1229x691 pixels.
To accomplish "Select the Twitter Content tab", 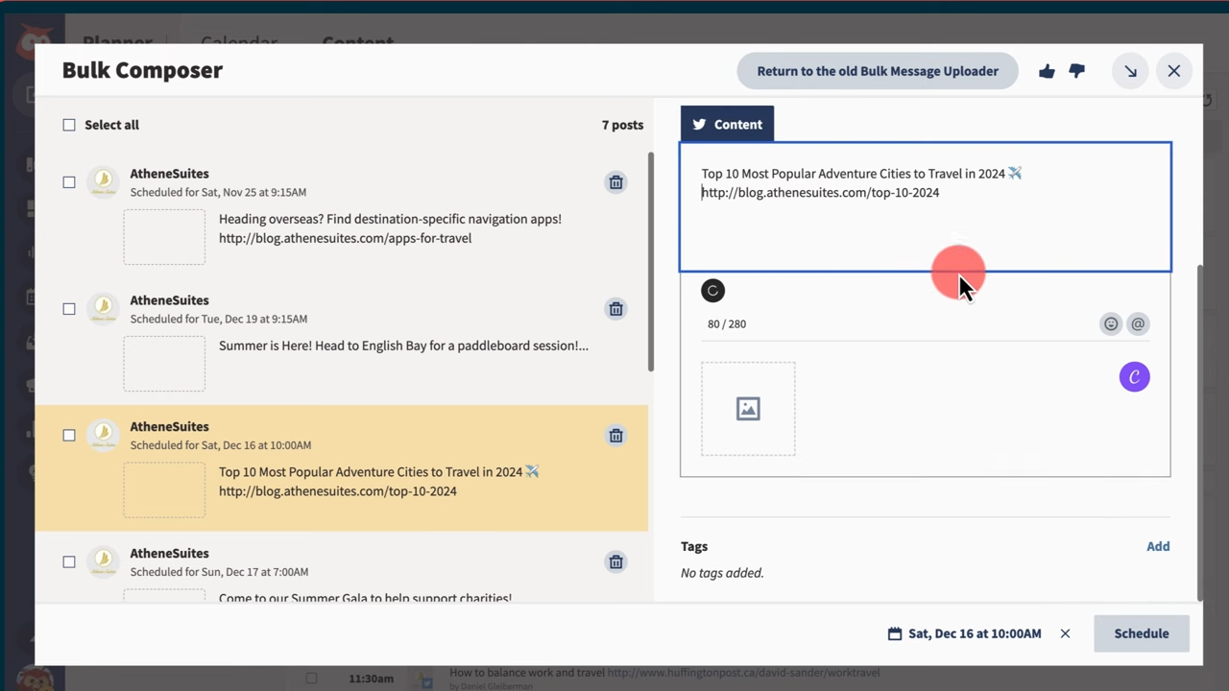I will tap(727, 125).
